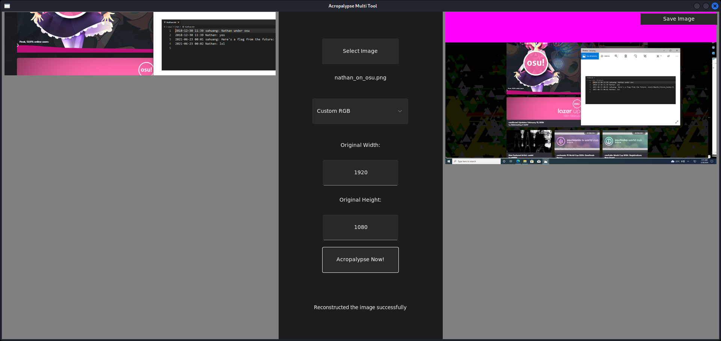The width and height of the screenshot is (721, 341).
Task: Focus the Original Width field showing 1920
Action: point(360,173)
